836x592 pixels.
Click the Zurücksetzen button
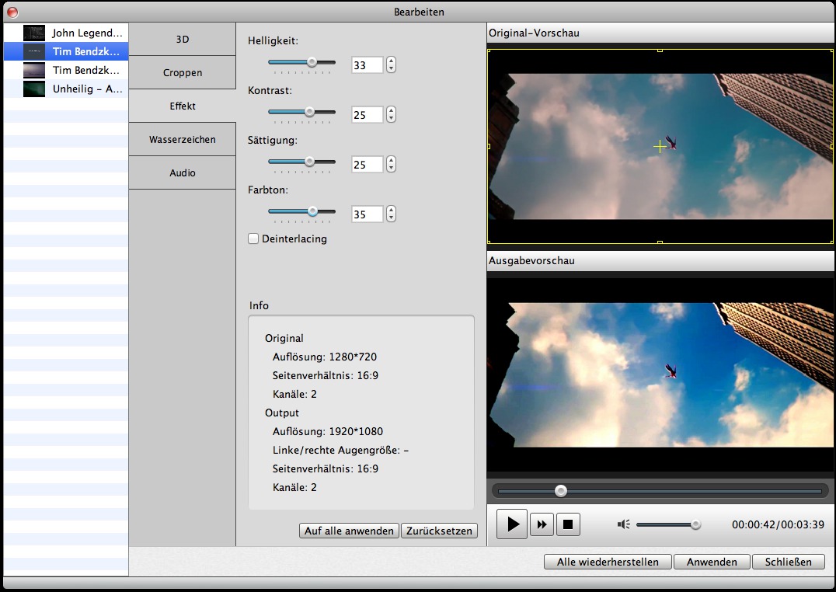click(439, 531)
